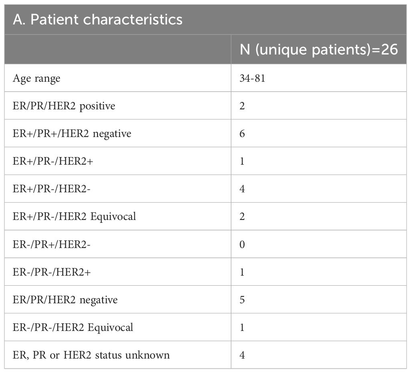Select the value 6 for ER+/PR+/HER2 negative
This screenshot has height=373, width=411.
[242, 133]
